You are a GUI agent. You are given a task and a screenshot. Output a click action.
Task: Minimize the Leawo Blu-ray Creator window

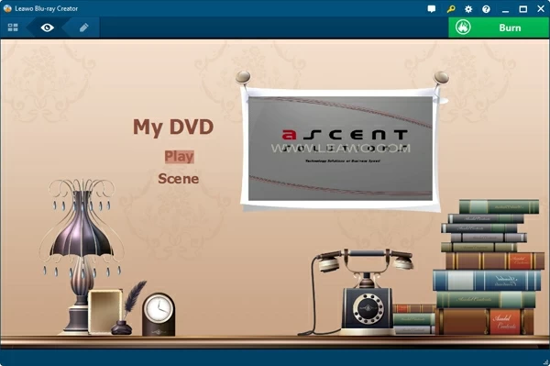pos(505,9)
